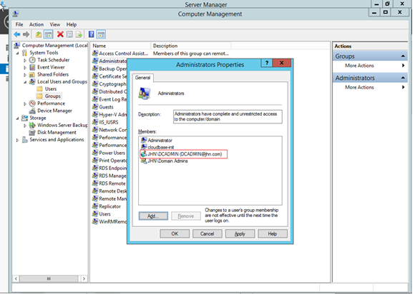Click the Replicator group icon

pos(95,206)
